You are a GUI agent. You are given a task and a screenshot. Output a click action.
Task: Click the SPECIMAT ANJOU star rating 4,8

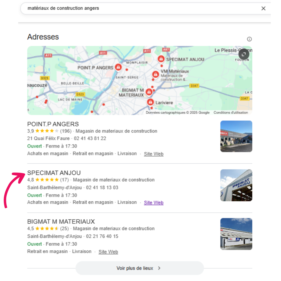pos(43,180)
